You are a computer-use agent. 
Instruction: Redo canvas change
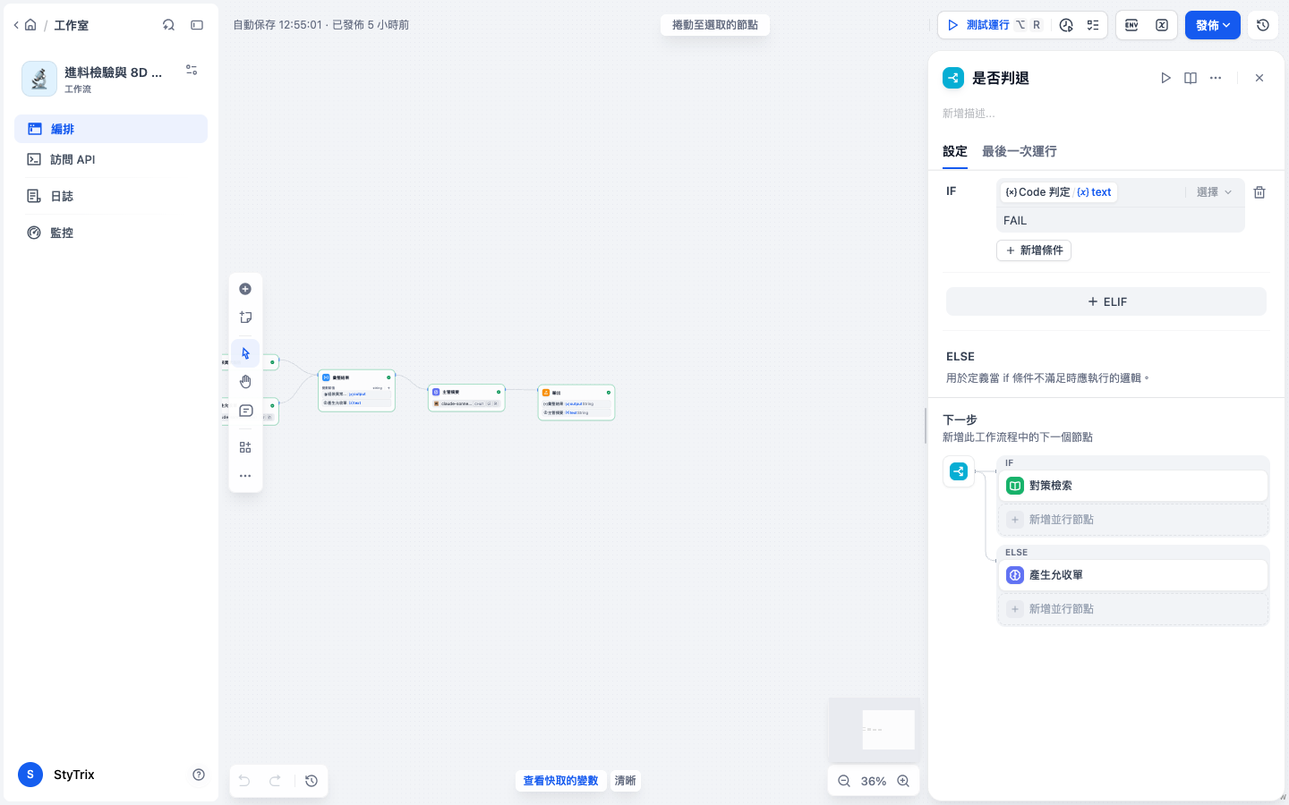(x=276, y=781)
